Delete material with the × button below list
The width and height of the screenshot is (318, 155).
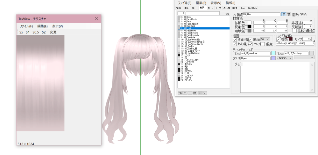click(204, 93)
